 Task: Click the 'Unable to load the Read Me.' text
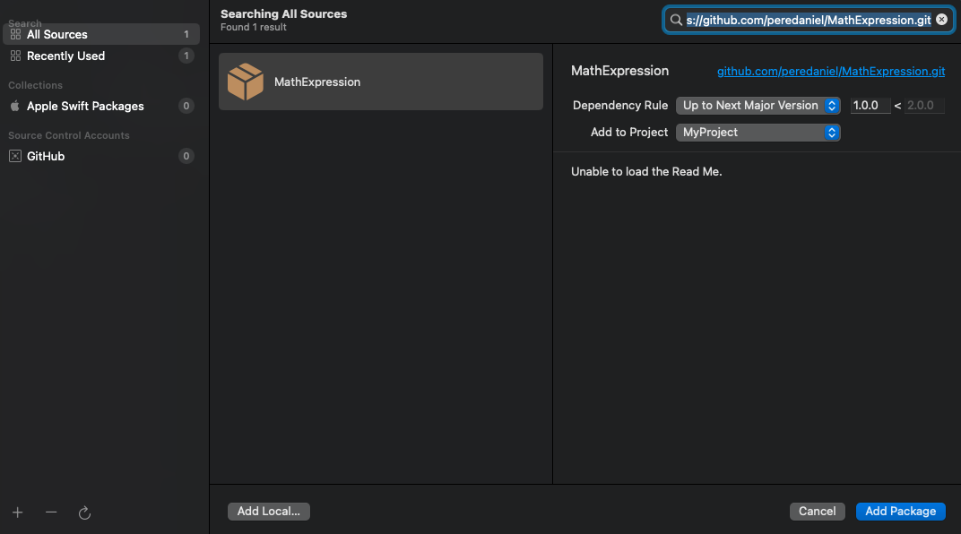(646, 171)
